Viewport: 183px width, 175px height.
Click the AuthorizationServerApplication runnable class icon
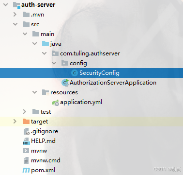coord(65,83)
